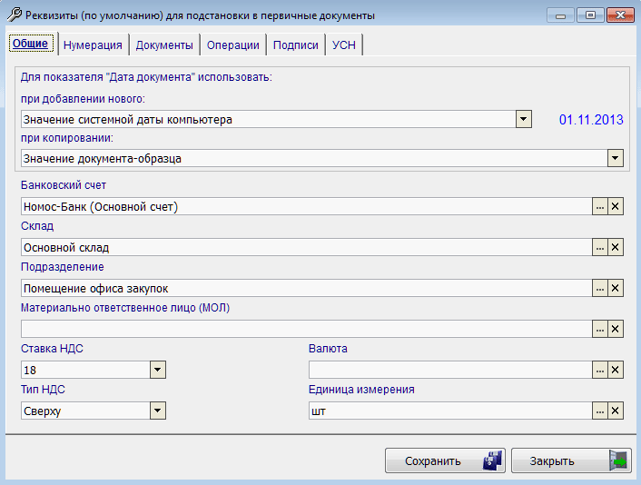Expand the 'при добавлении нового' dropdown
This screenshot has width=641, height=485.
point(523,119)
